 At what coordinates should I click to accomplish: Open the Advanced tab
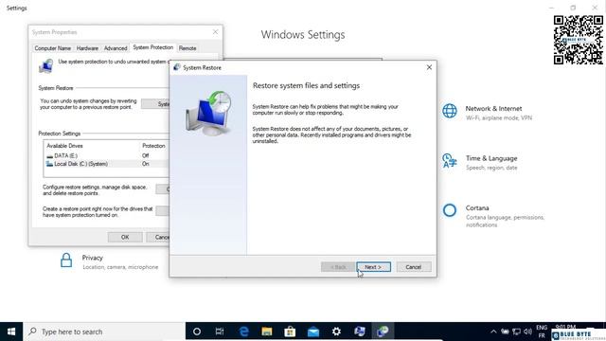click(x=116, y=48)
